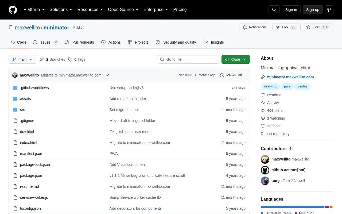Expand the Platform menu
Image resolution: width=342 pixels, height=214 pixels.
(x=34, y=10)
